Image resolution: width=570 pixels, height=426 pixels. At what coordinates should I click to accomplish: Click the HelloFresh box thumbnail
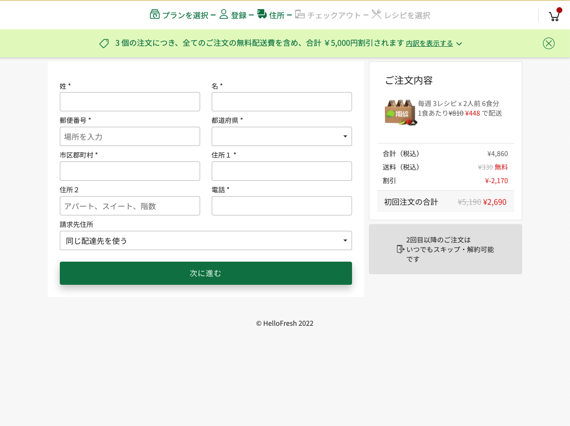click(x=401, y=113)
